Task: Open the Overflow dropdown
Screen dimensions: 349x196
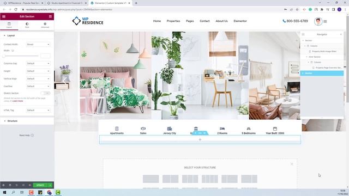Action: click(38, 86)
